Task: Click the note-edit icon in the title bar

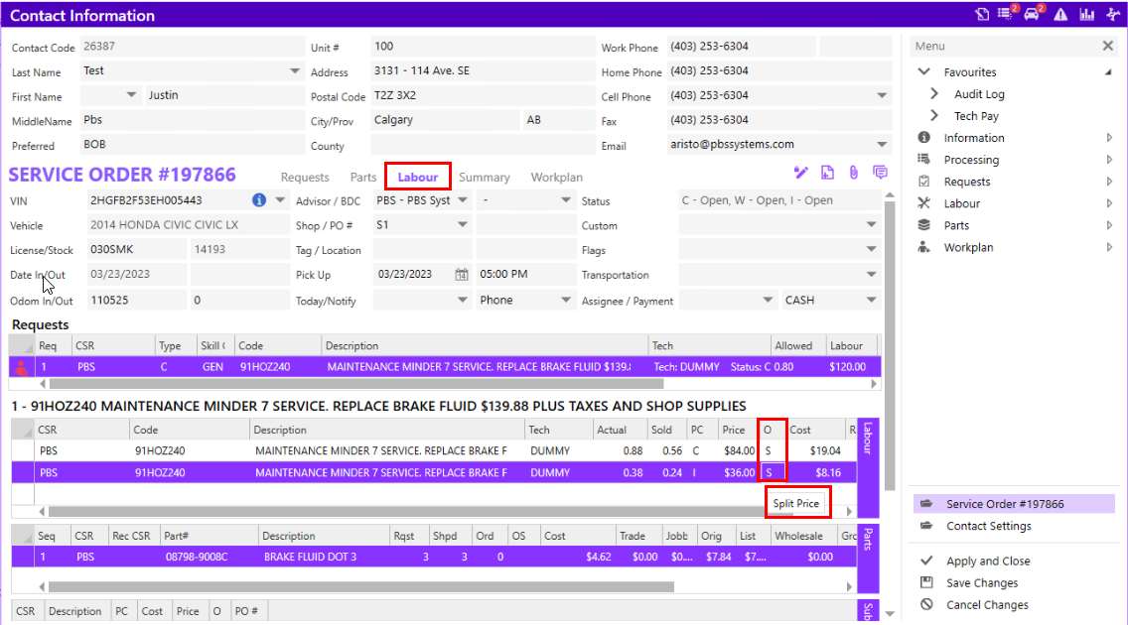Action: 982,14
